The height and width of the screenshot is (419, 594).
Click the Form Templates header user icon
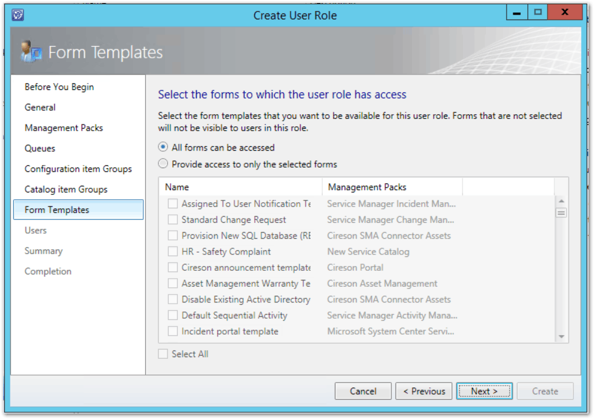[30, 52]
